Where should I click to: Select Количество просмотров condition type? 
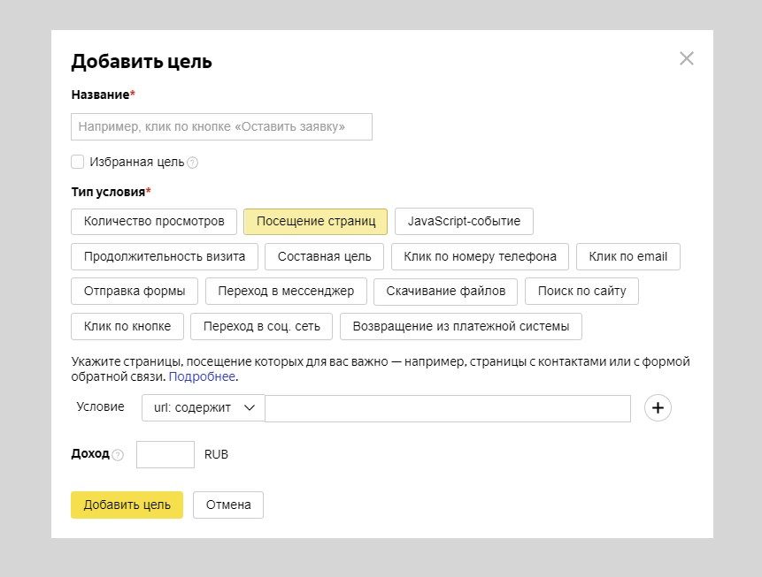pos(154,221)
